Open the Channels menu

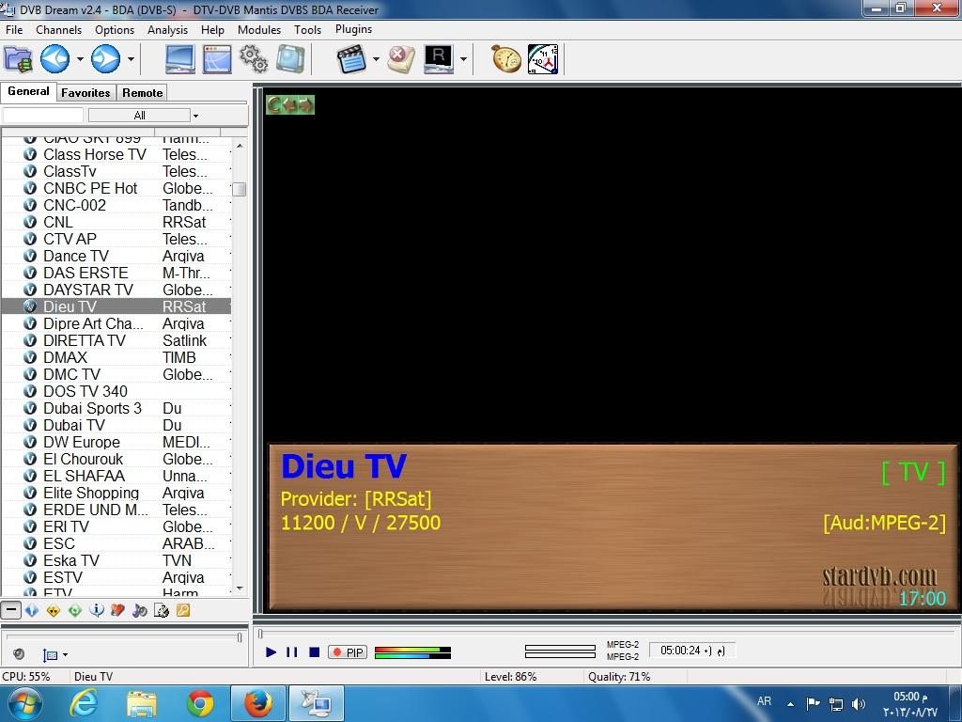pyautogui.click(x=58, y=29)
